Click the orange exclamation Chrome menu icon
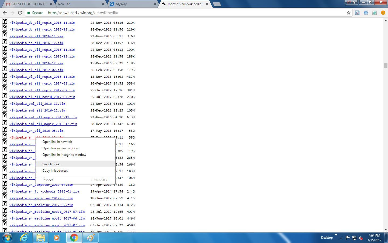This screenshot has width=388, height=243. pyautogui.click(x=383, y=13)
